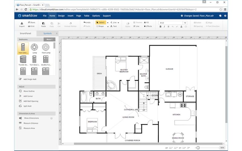
Task: Click the Share button in the ribbon
Action: (x=31, y=22)
